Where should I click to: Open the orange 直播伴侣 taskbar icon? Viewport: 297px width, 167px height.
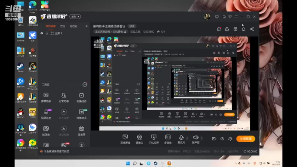[169, 163]
